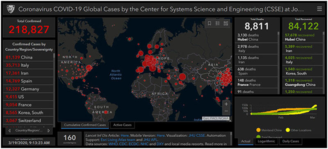Open the basemap gallery grid icon
Viewport: 328px width, 149px height.
(225, 23)
